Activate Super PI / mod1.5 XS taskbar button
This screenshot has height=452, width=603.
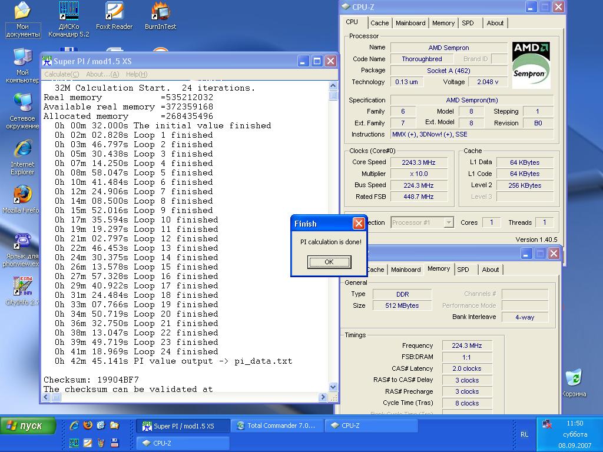(183, 426)
